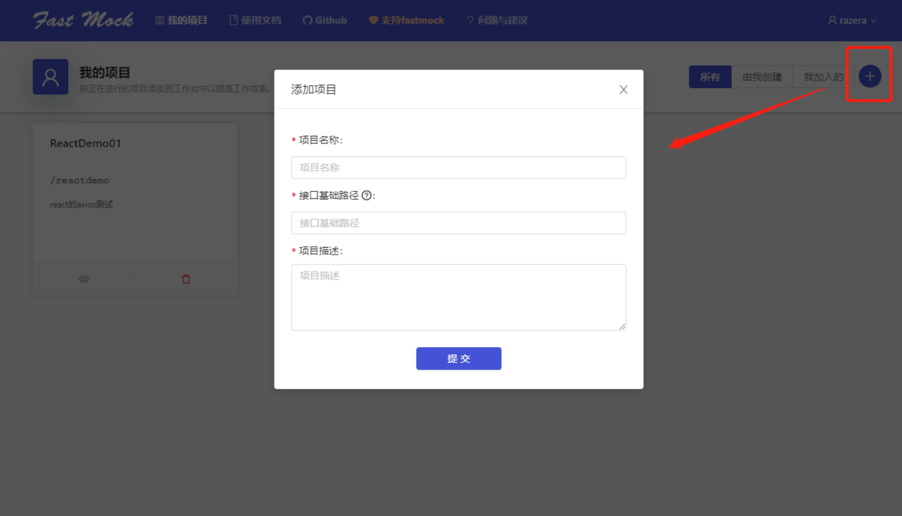Viewport: 902px width, 516px height.
Task: Close the 添加项目 dialog with the X
Action: pyautogui.click(x=623, y=90)
